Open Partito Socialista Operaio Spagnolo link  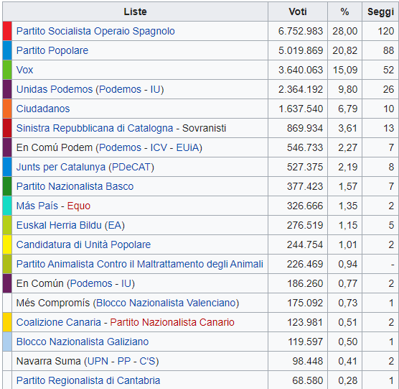pos(95,31)
